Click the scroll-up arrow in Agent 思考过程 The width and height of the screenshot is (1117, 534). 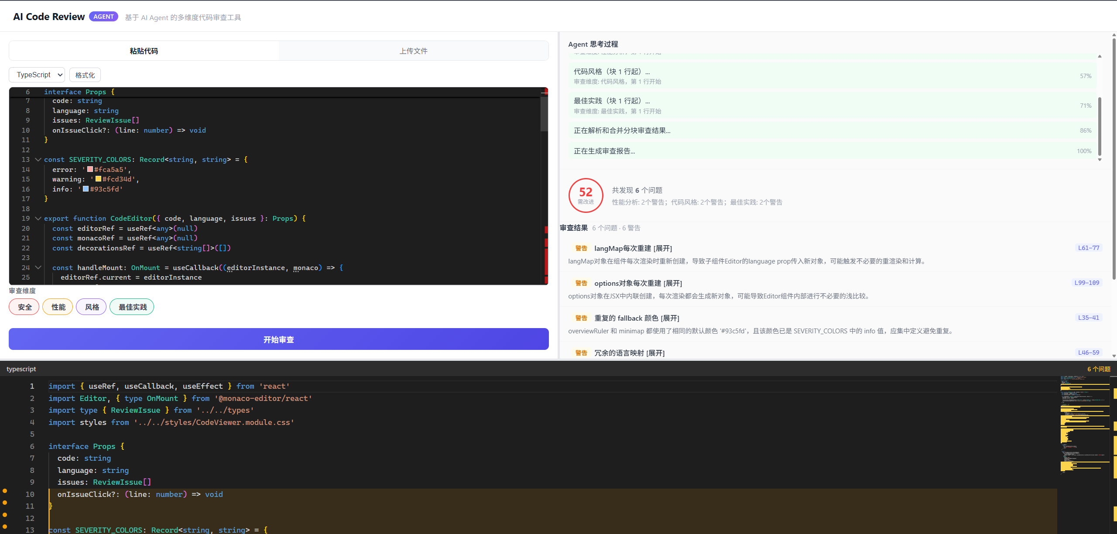1100,56
